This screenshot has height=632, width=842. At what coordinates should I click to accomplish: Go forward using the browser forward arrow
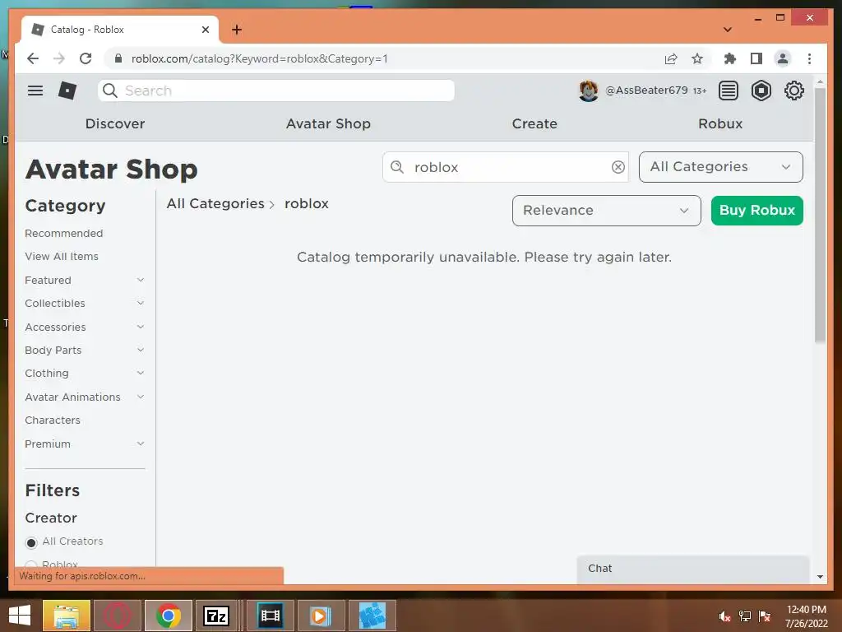(59, 58)
